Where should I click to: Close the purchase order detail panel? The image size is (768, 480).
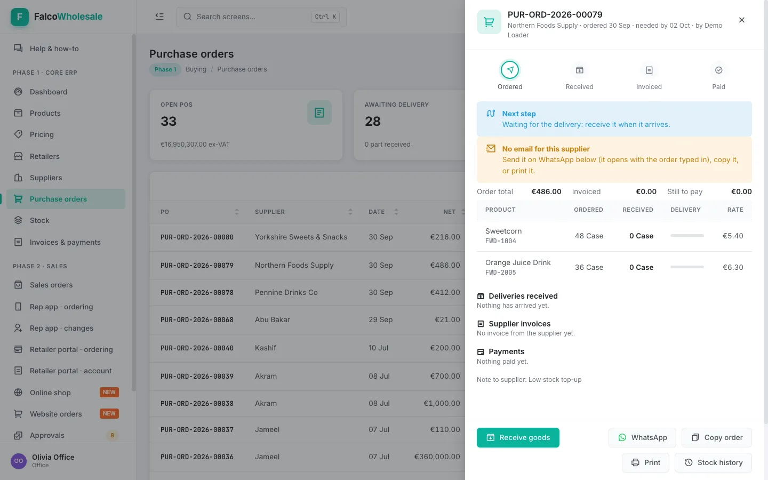click(x=742, y=20)
